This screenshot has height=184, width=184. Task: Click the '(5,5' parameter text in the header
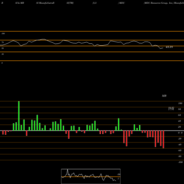(x=95, y=3)
